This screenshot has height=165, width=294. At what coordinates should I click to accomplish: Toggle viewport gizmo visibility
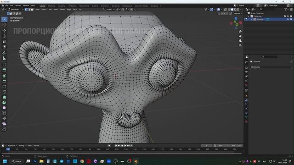211,9
